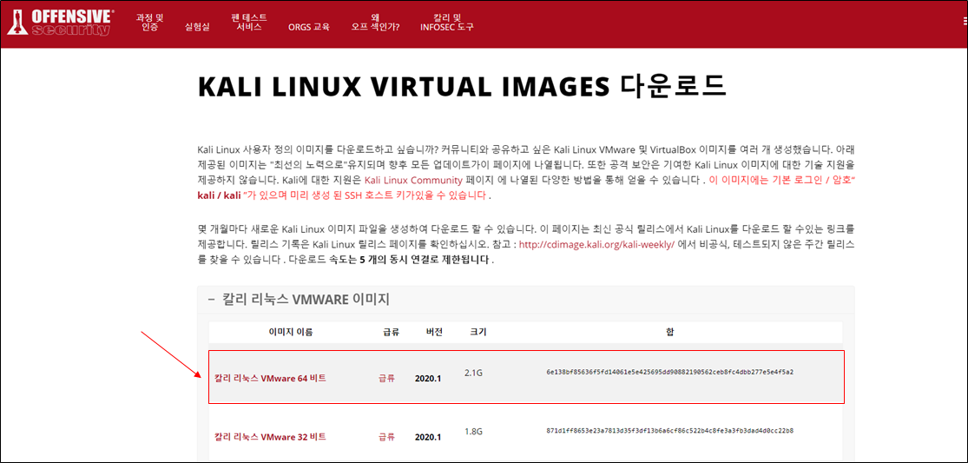Open the 실험실 menu item
968x463 pixels.
(197, 27)
